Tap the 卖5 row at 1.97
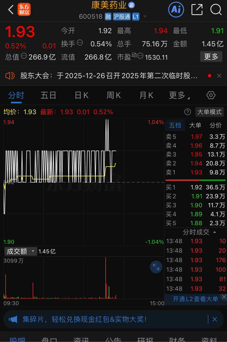 [195, 137]
